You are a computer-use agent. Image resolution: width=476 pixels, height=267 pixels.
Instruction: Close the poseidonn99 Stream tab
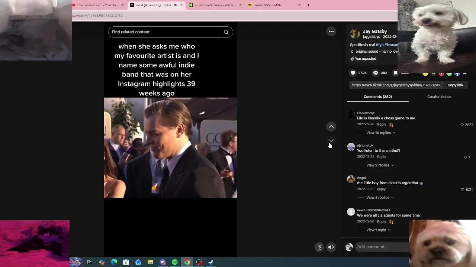[x=240, y=5]
